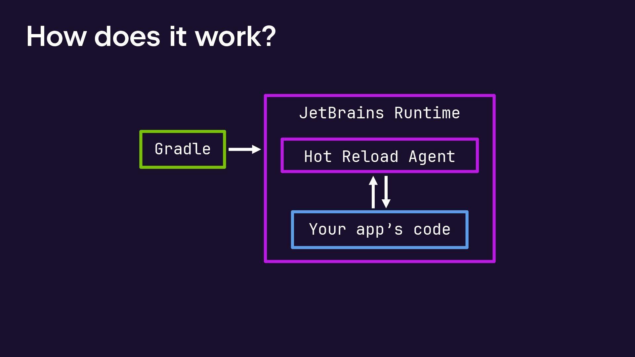
Task: Click the word 'app's' in the blue box
Action: coord(380,229)
